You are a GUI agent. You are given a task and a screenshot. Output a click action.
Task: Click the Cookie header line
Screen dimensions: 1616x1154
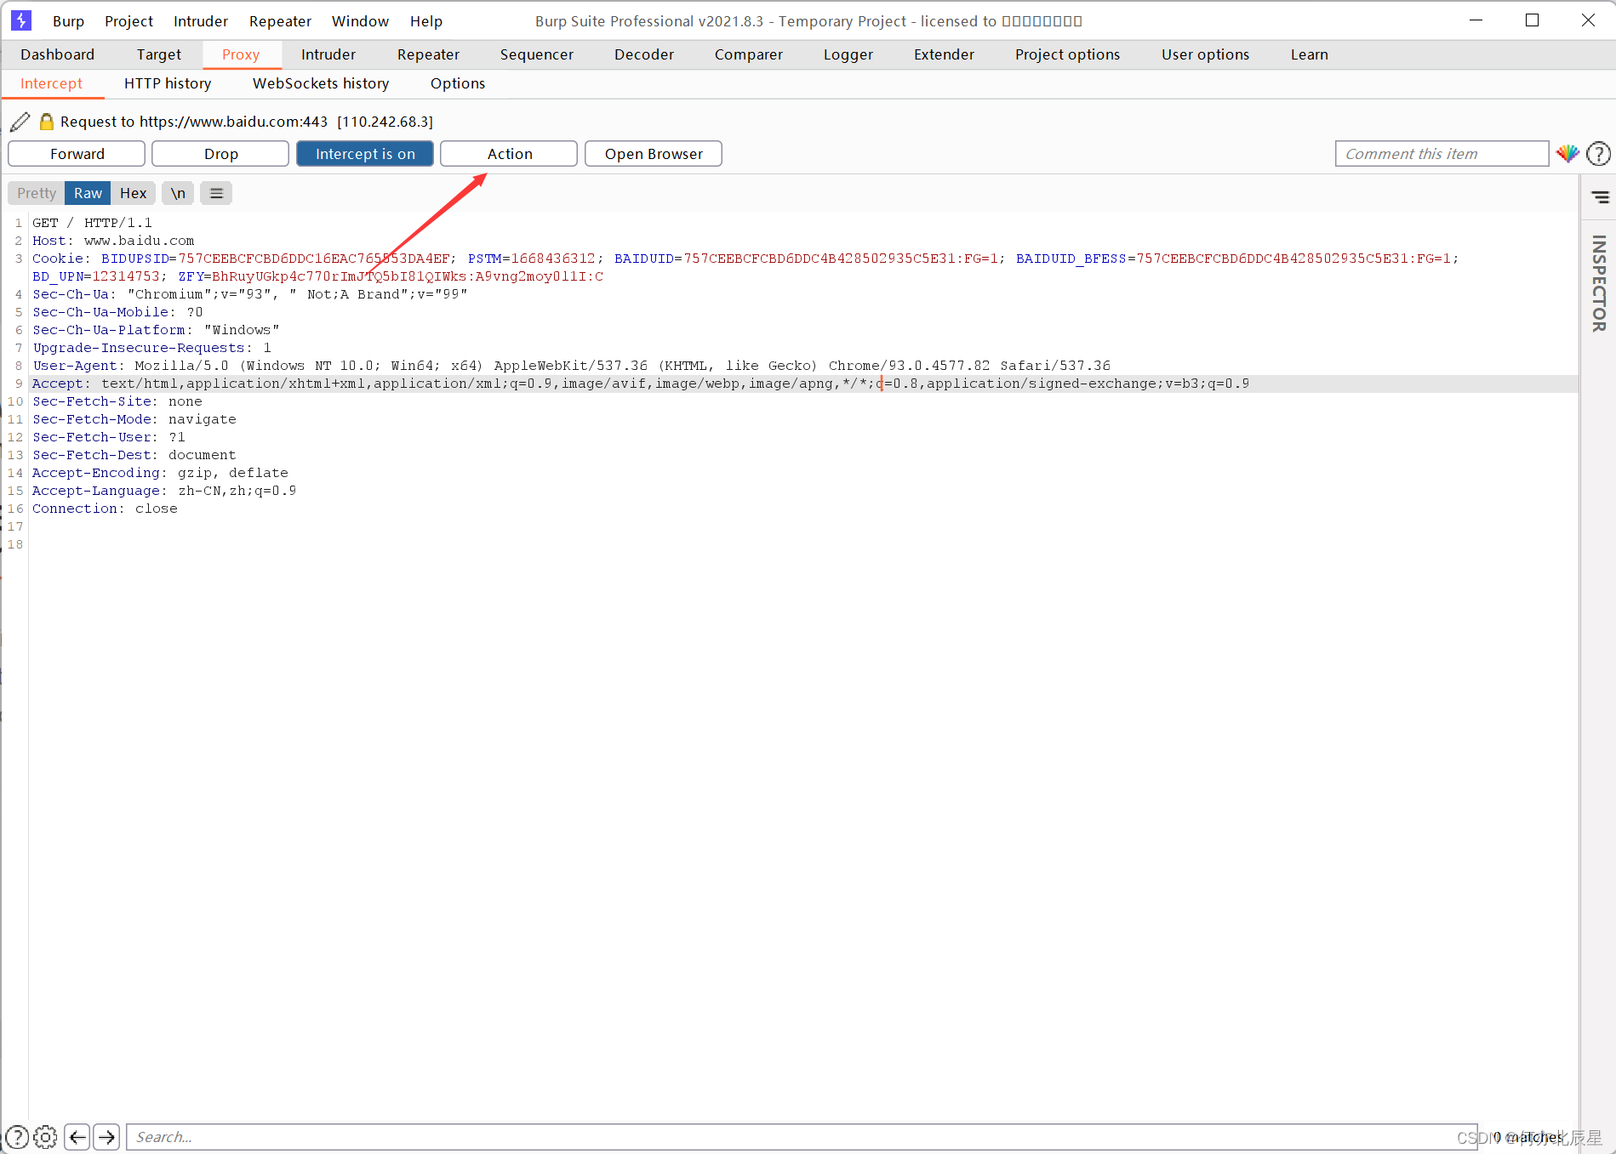pos(745,267)
